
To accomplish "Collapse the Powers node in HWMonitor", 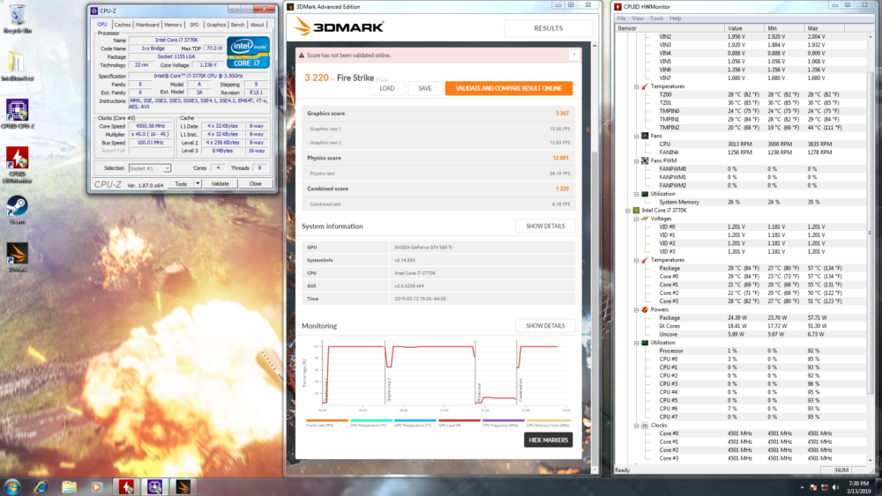I will pyautogui.click(x=636, y=309).
